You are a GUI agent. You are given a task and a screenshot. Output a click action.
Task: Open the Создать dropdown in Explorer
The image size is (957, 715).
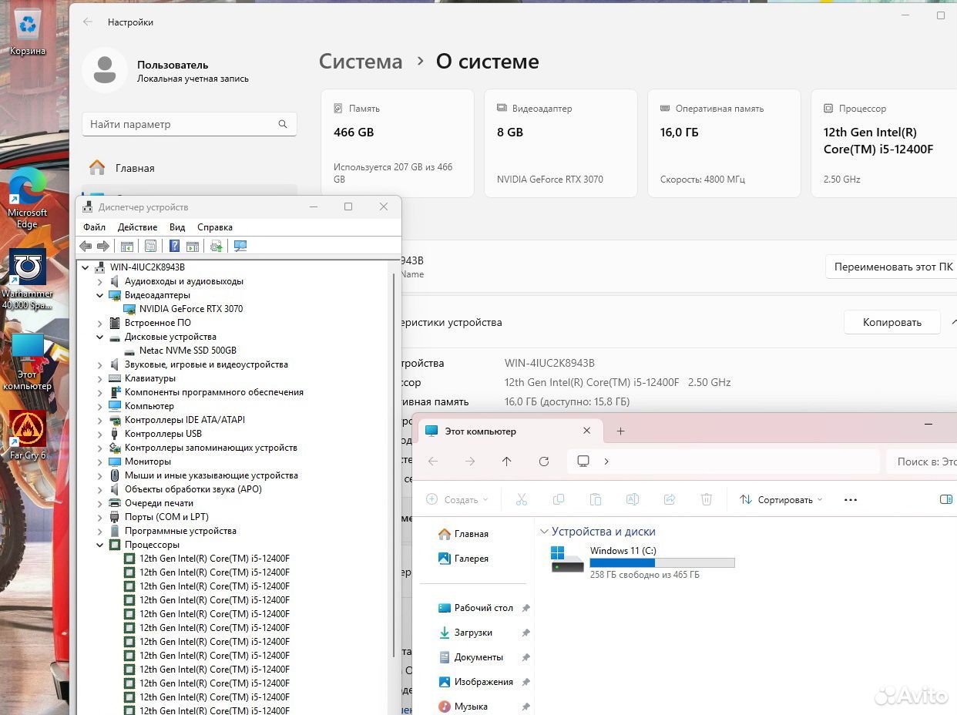click(458, 499)
